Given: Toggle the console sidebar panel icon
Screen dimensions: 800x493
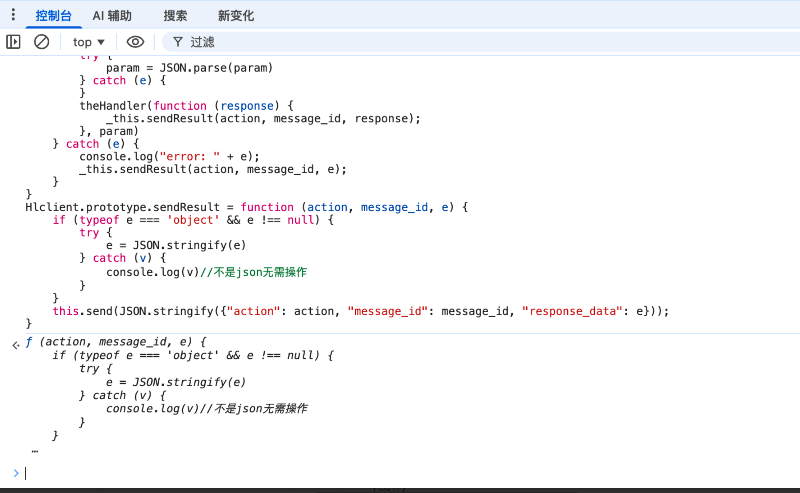Looking at the screenshot, I should (x=13, y=42).
